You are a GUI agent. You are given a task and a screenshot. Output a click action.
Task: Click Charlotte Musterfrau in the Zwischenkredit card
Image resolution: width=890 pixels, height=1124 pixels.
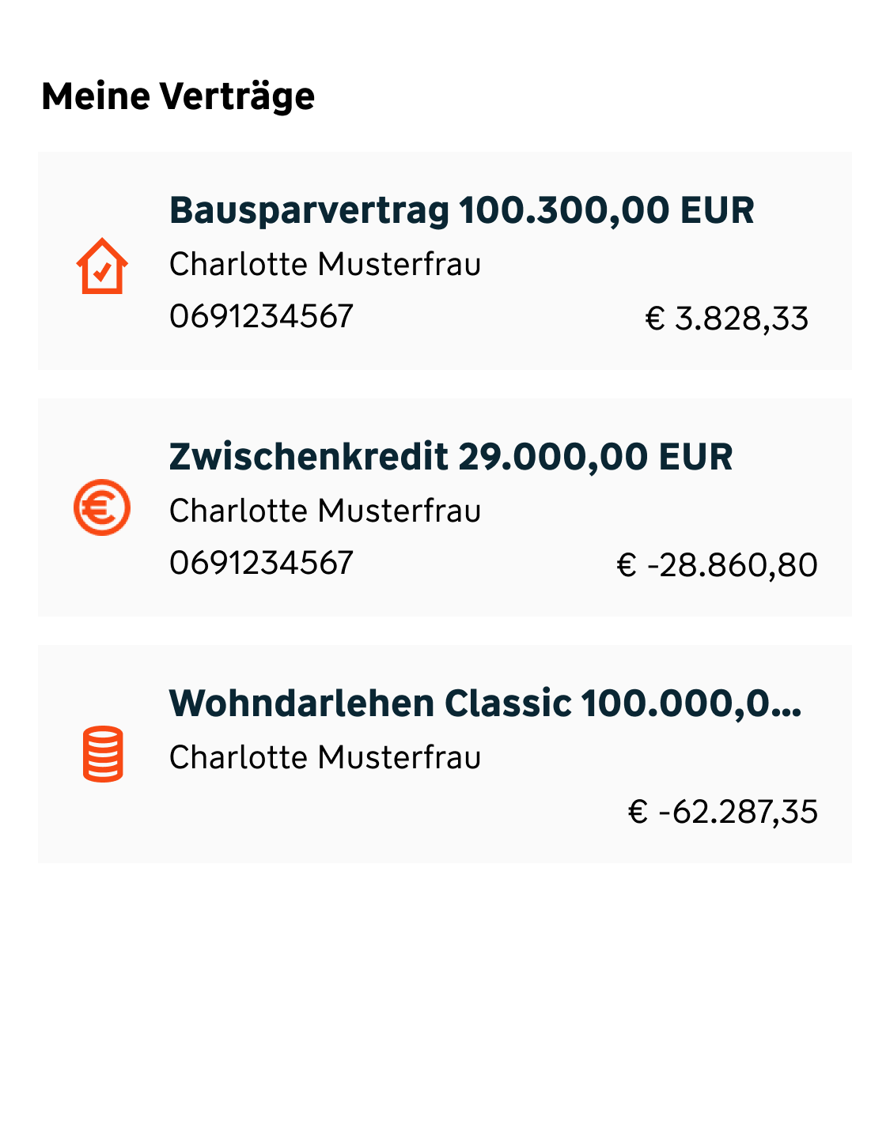[x=325, y=511]
